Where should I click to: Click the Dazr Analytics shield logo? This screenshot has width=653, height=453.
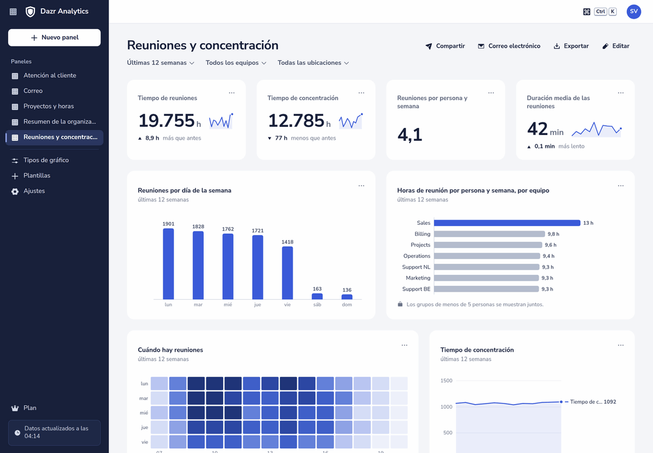tap(30, 12)
